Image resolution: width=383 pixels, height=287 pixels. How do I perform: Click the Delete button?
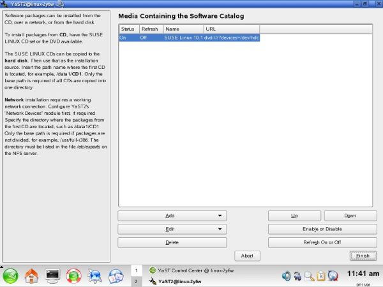point(172,242)
